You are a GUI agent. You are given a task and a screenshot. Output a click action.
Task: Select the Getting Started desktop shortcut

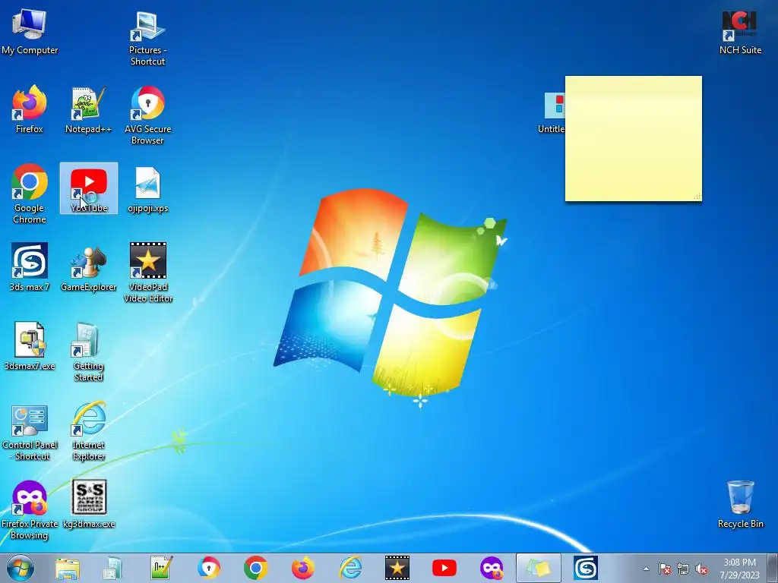(x=88, y=351)
